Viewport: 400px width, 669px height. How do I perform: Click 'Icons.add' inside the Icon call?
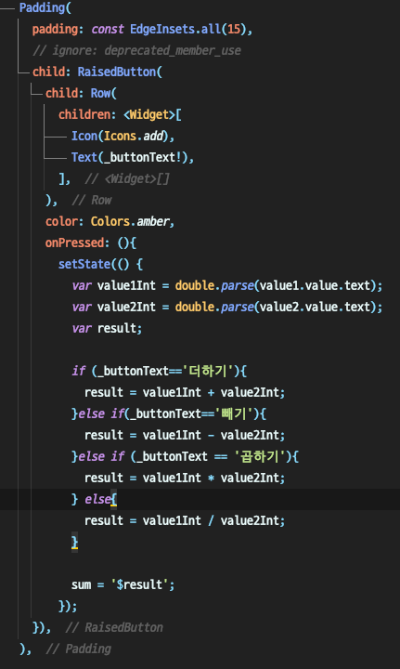click(x=134, y=136)
